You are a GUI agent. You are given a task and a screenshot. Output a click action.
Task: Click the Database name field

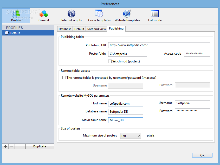point(126,112)
